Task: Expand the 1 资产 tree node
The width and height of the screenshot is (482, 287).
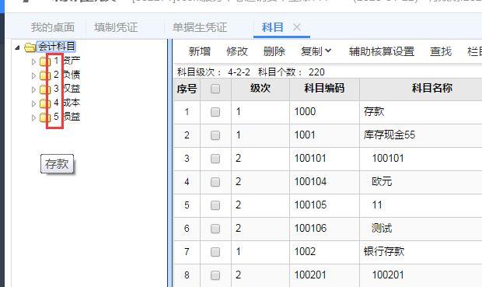Action: (33, 61)
